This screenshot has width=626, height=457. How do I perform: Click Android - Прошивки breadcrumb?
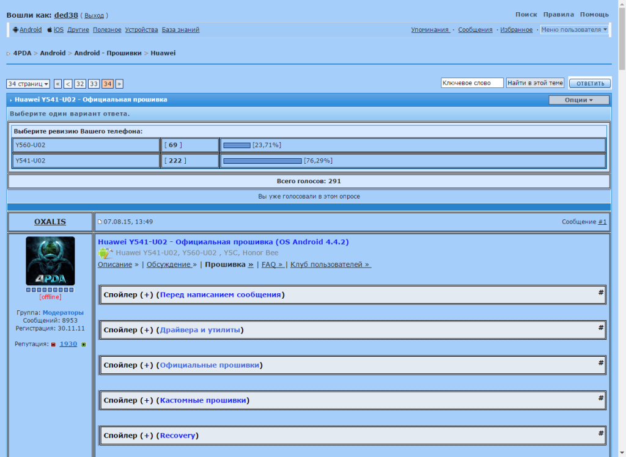pyautogui.click(x=108, y=53)
